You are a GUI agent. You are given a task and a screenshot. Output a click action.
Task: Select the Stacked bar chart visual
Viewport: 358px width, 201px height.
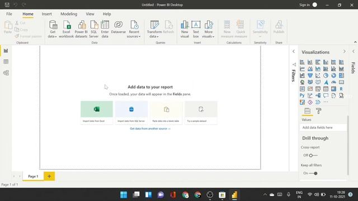pyautogui.click(x=302, y=62)
